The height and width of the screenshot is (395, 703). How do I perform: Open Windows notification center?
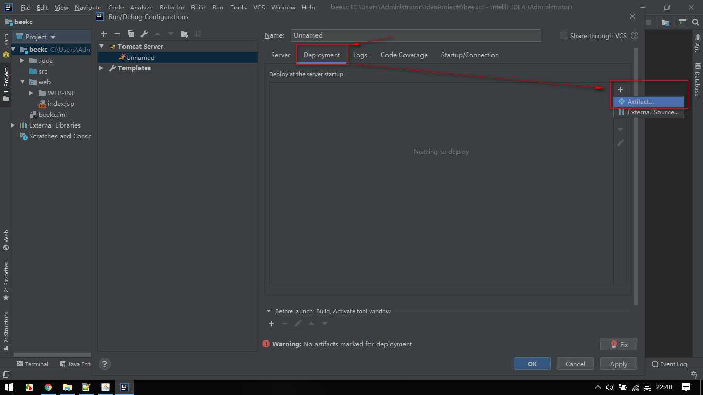[686, 387]
